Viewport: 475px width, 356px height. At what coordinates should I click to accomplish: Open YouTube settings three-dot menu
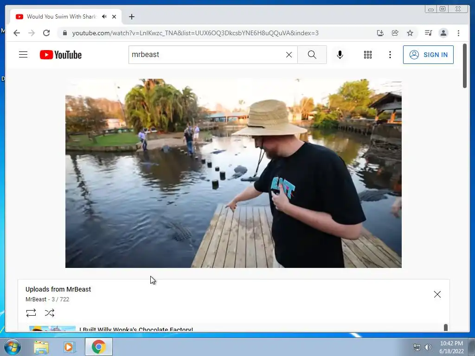pos(390,55)
